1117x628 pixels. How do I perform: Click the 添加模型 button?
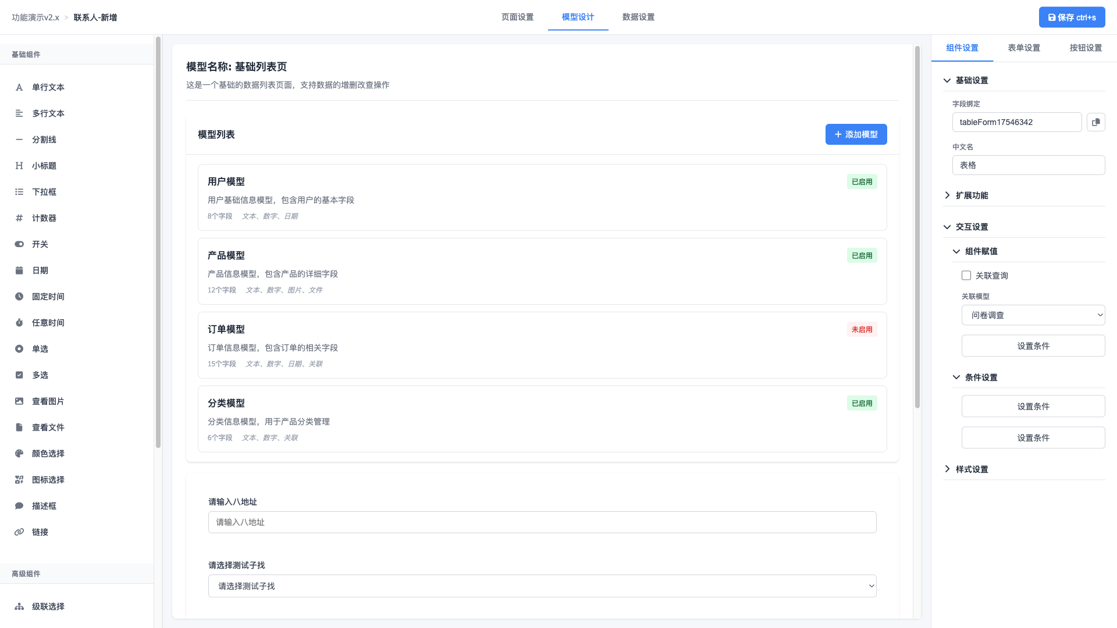pyautogui.click(x=856, y=134)
